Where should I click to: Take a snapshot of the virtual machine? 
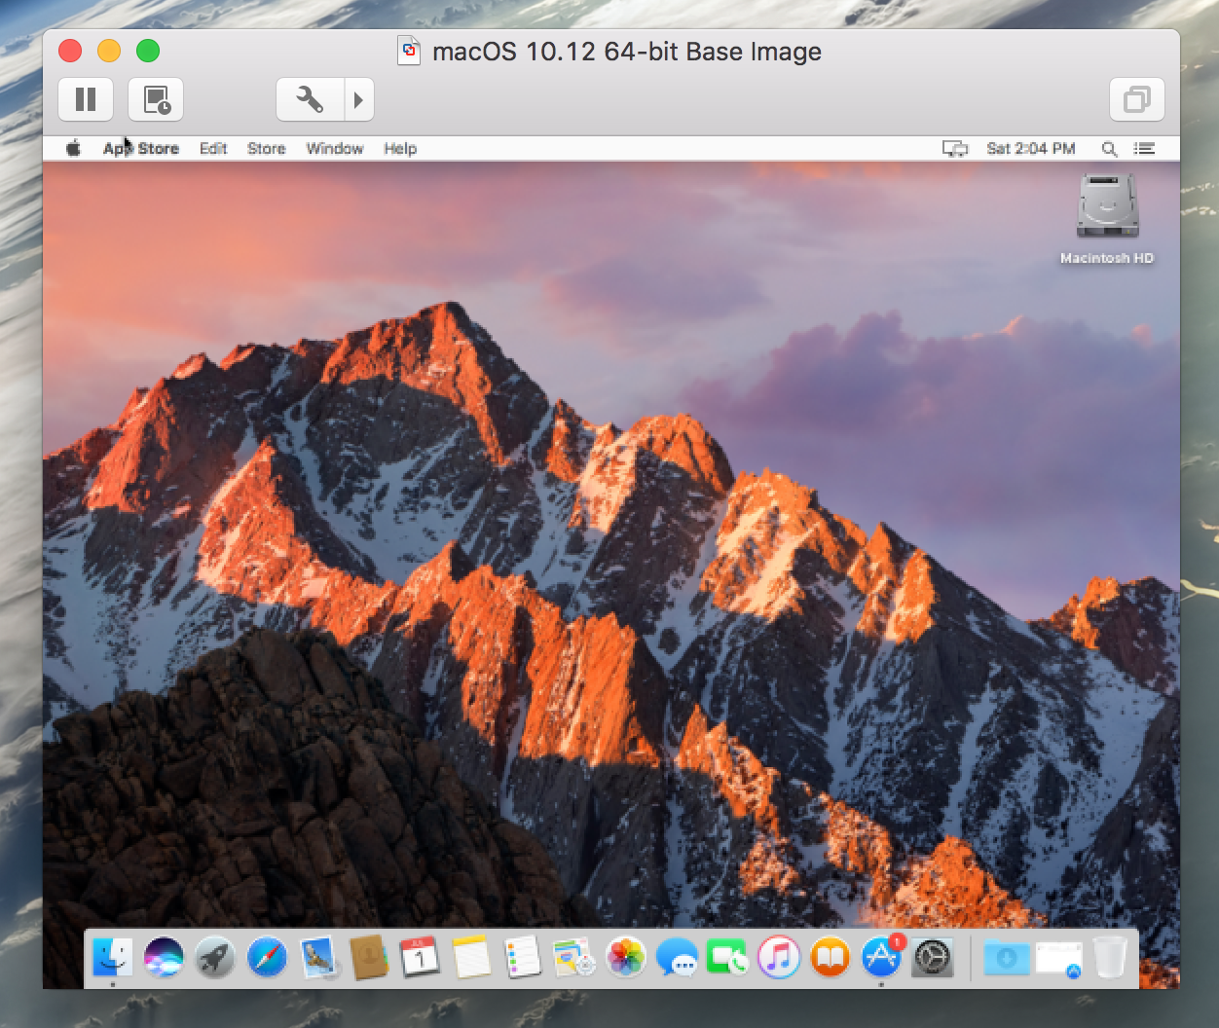click(156, 98)
